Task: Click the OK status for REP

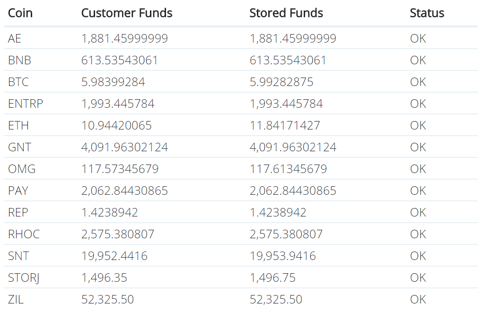Action: 418,213
